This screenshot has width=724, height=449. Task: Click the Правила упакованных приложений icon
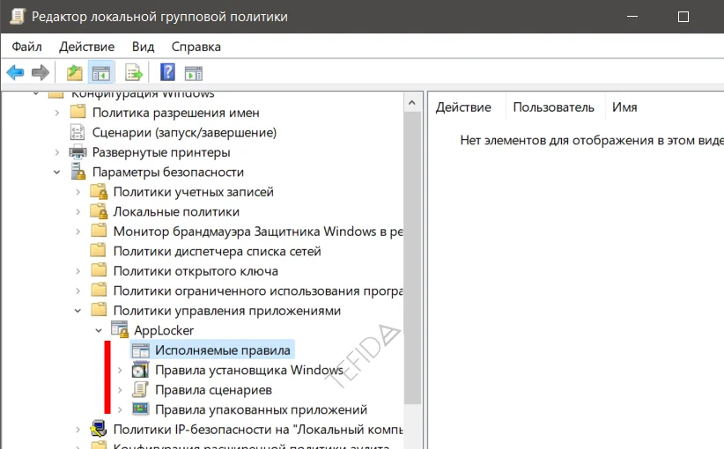(x=140, y=409)
